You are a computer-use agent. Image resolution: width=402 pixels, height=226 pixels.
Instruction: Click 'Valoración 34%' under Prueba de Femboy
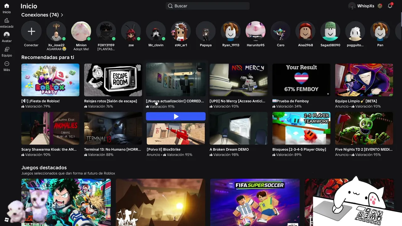(287, 106)
